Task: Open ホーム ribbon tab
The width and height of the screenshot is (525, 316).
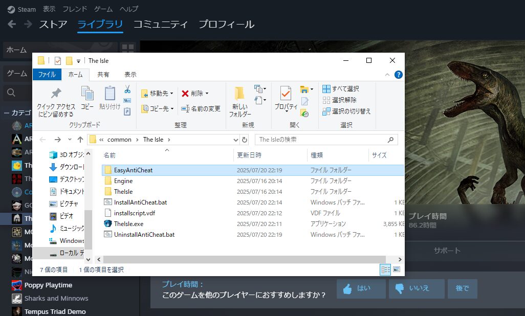Action: (x=75, y=75)
